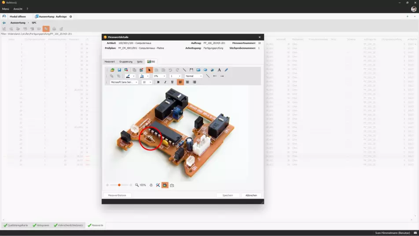
Task: Open the ? help menu
Action: coord(27,9)
